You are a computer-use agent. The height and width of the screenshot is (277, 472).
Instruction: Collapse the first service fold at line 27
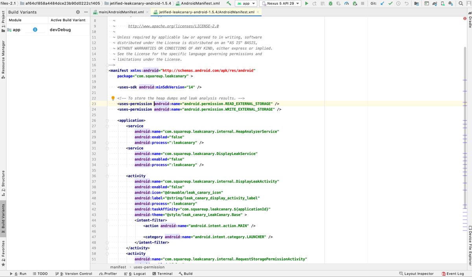[107, 126]
